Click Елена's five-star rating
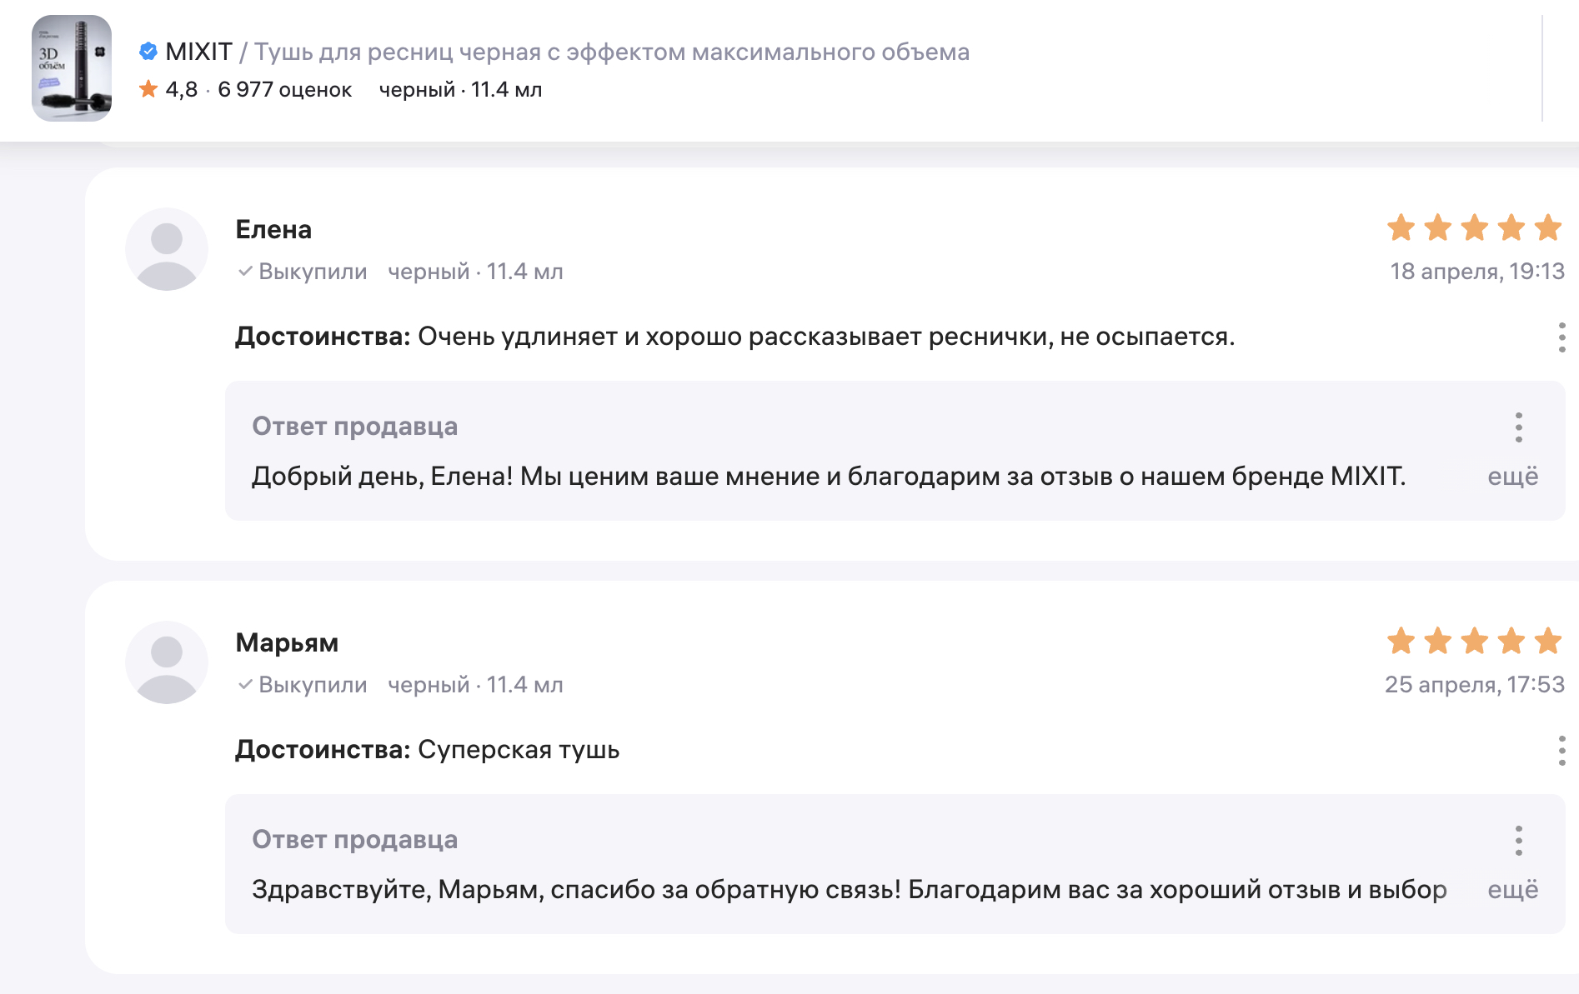Image resolution: width=1579 pixels, height=994 pixels. (1475, 227)
